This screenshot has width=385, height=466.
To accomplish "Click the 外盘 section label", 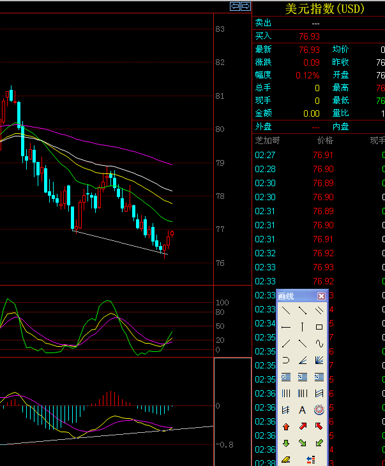I will (263, 126).
